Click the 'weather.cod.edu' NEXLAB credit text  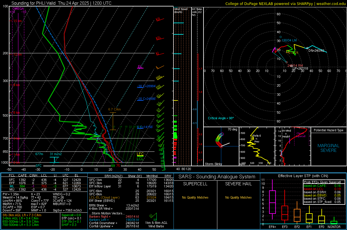pos(331,4)
